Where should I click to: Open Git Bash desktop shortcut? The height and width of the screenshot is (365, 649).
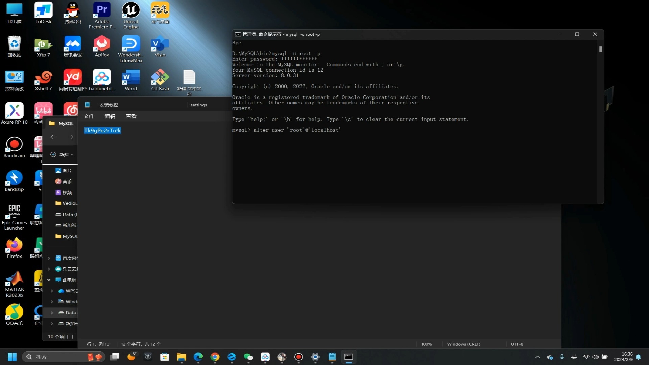(160, 80)
